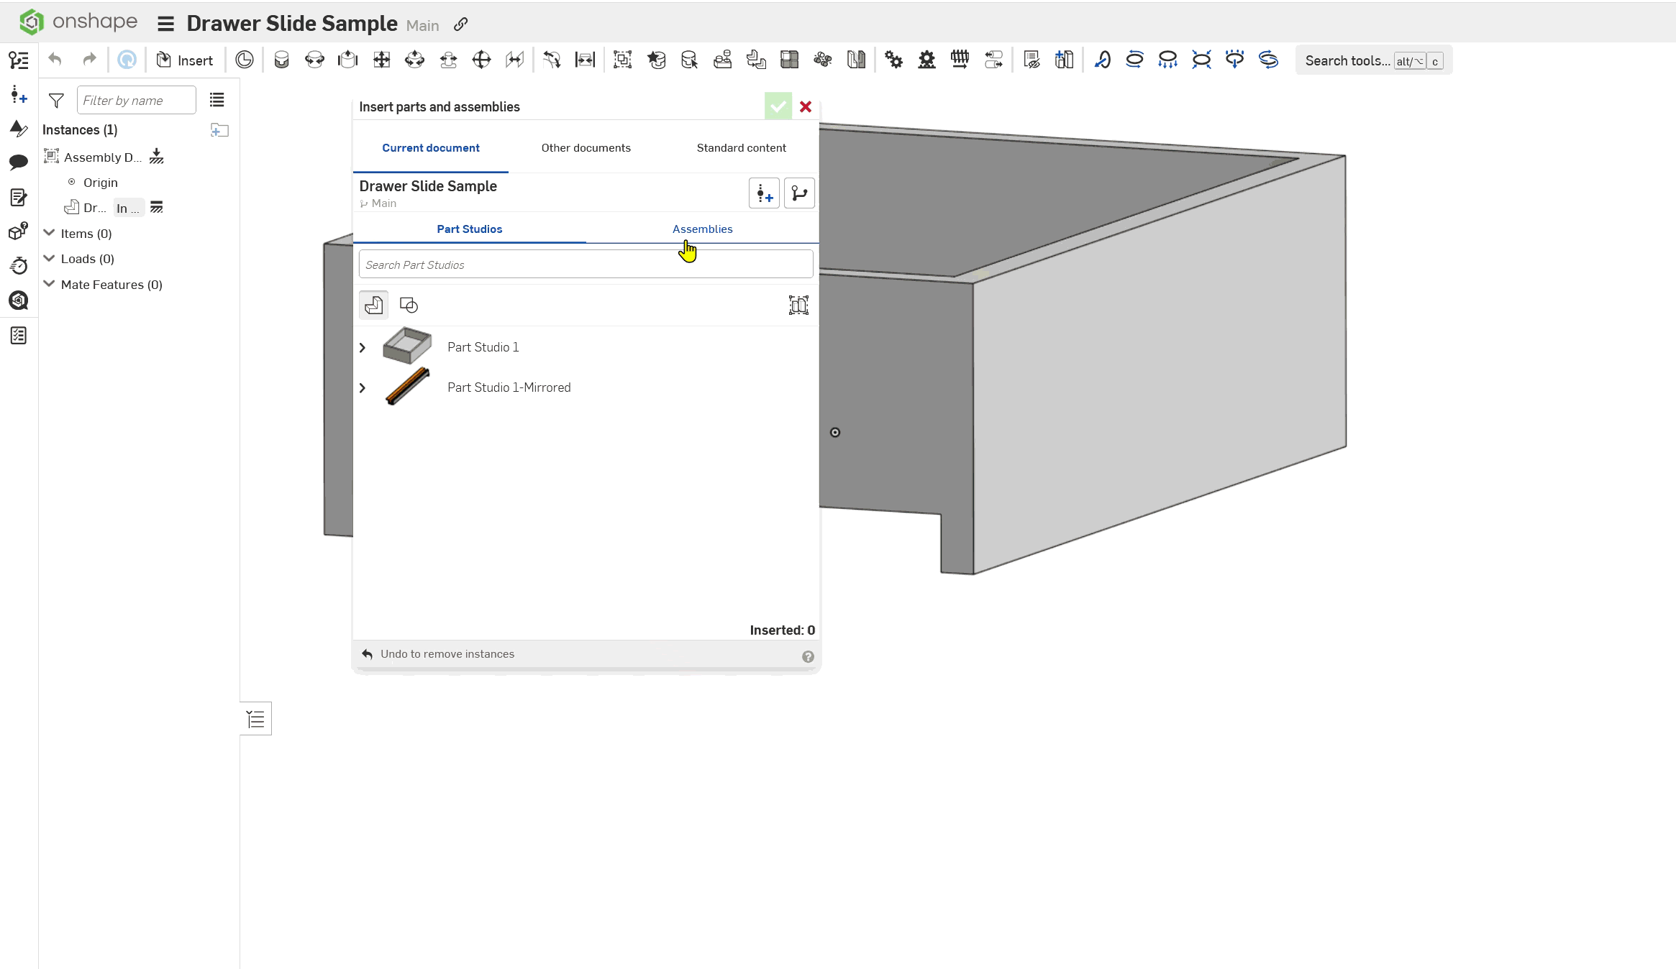
Task: Select the Linear replicate pattern tool
Action: pyautogui.click(x=788, y=60)
